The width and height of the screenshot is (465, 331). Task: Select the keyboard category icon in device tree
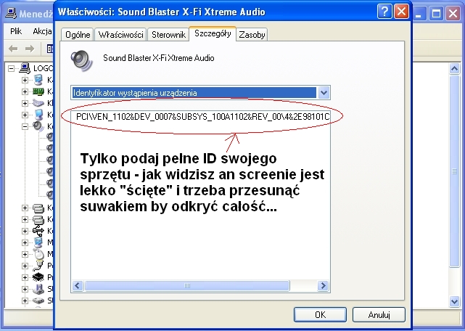pyautogui.click(x=38, y=103)
